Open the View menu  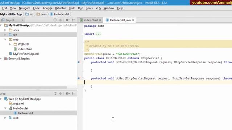click(x=13, y=8)
